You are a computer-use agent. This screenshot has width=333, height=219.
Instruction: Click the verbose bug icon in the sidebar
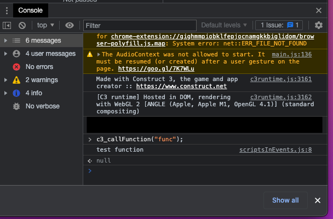point(16,106)
